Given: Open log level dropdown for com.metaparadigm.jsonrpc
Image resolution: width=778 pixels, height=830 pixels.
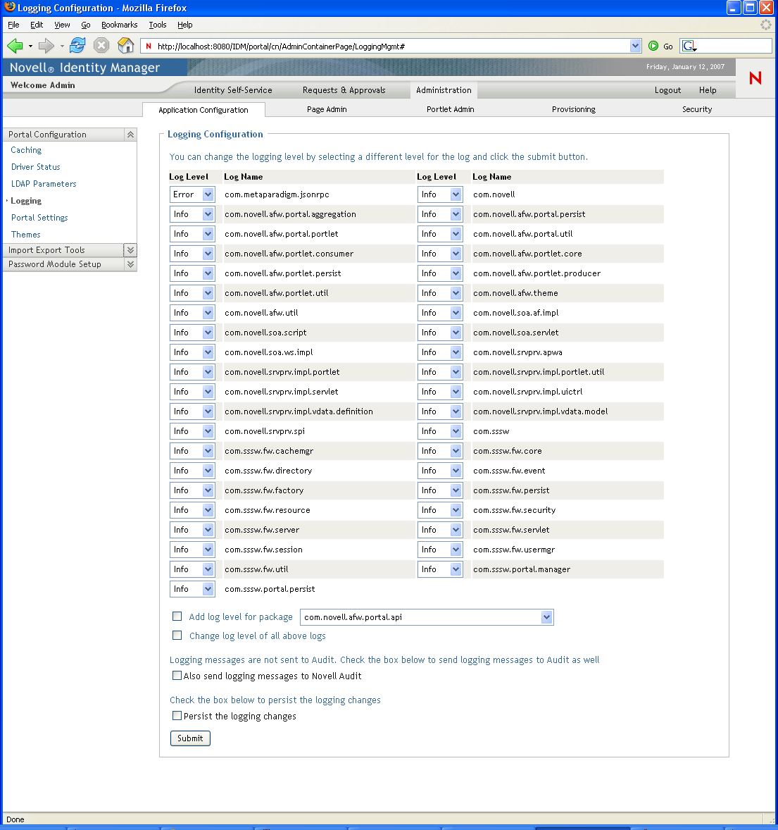Looking at the screenshot, I should tap(192, 194).
